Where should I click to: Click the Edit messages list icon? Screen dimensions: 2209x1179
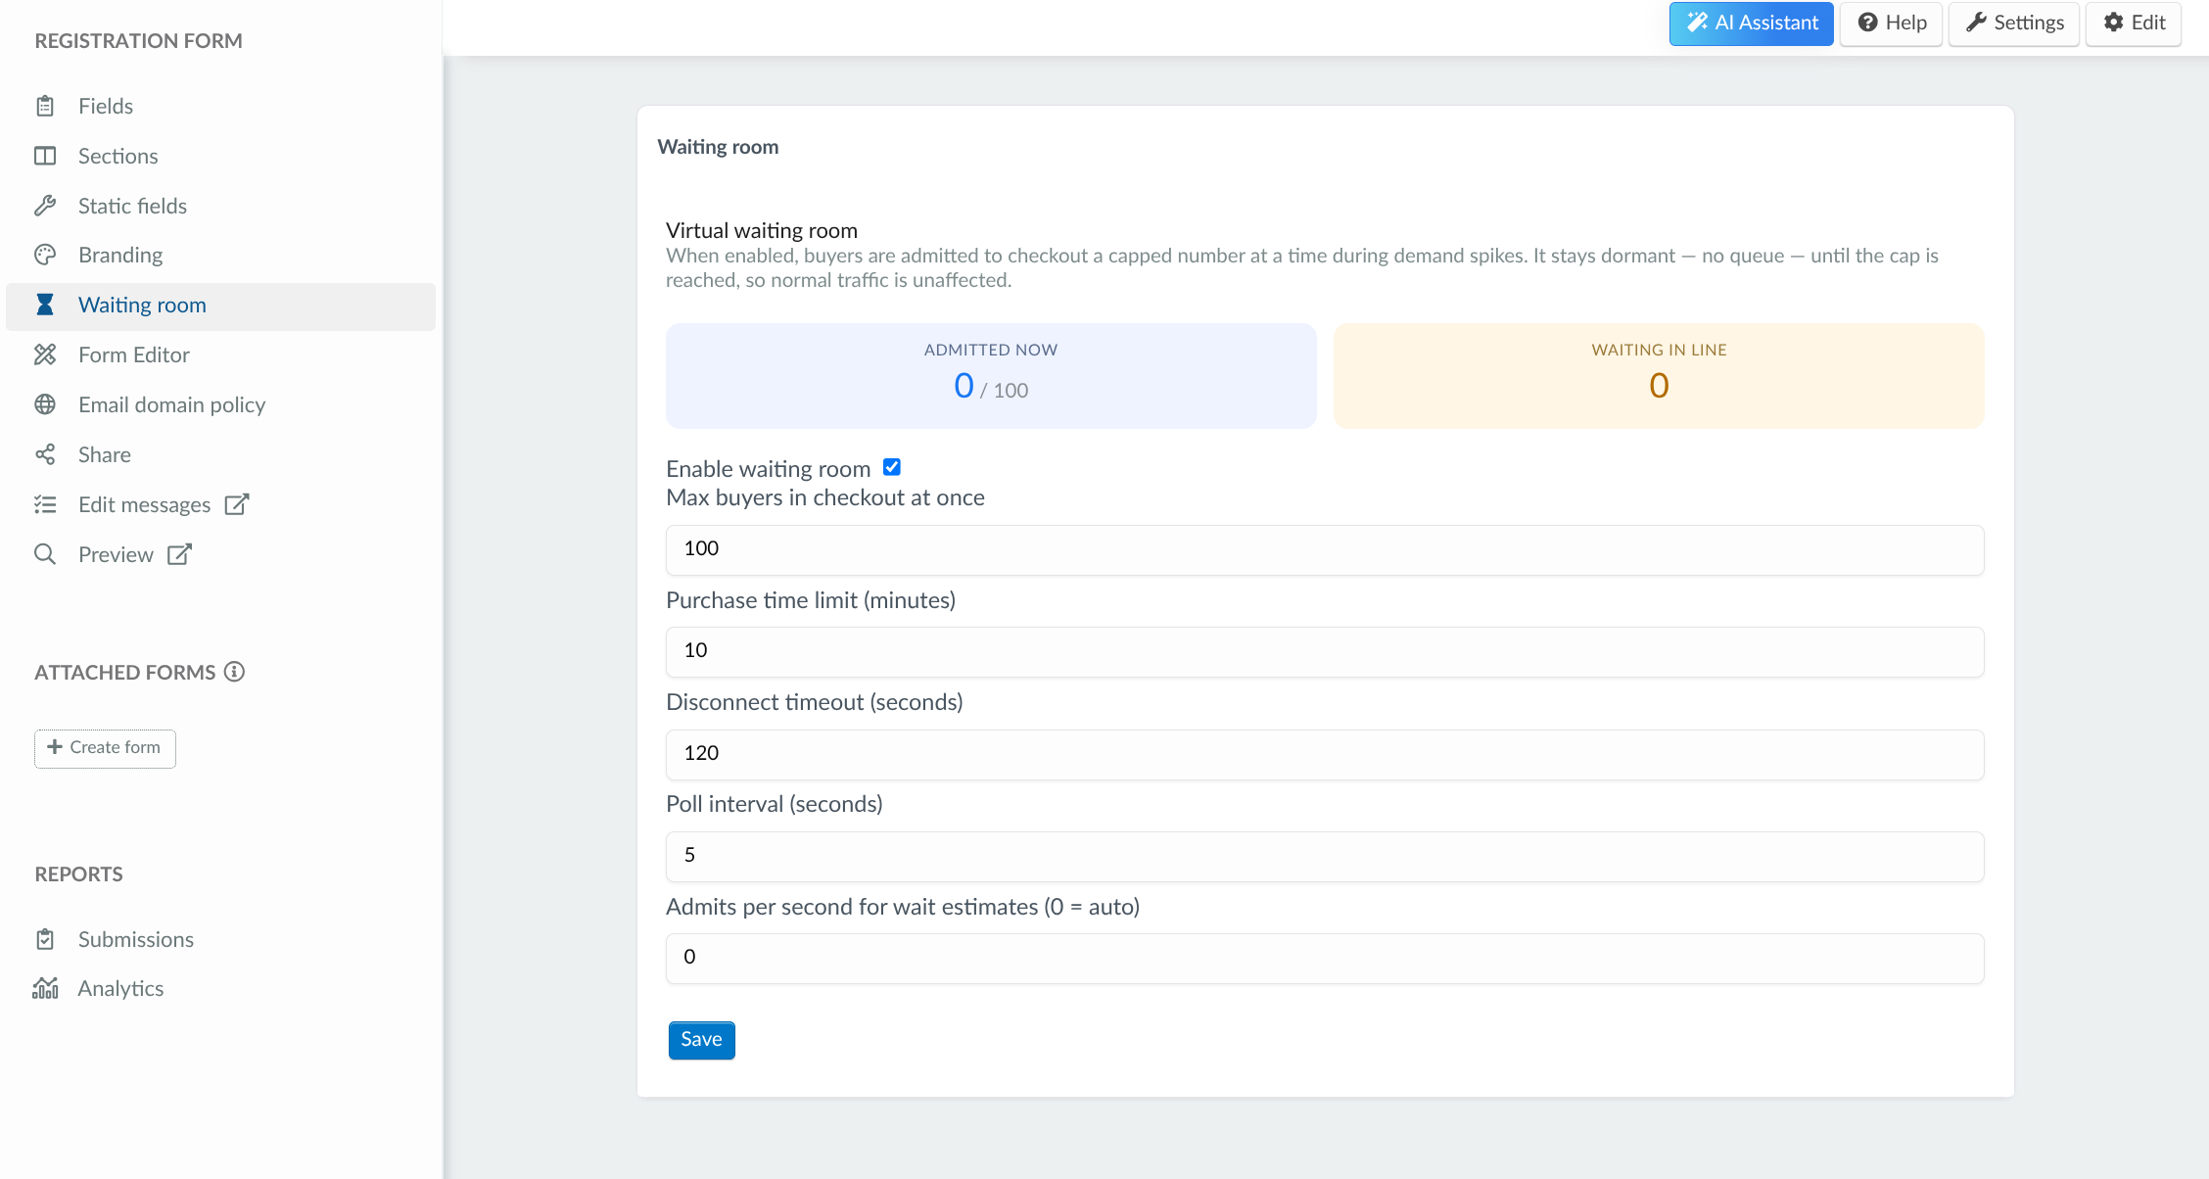pyautogui.click(x=45, y=504)
